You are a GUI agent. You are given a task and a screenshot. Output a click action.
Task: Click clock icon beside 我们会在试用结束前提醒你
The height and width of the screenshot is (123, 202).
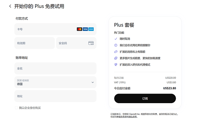116,45
